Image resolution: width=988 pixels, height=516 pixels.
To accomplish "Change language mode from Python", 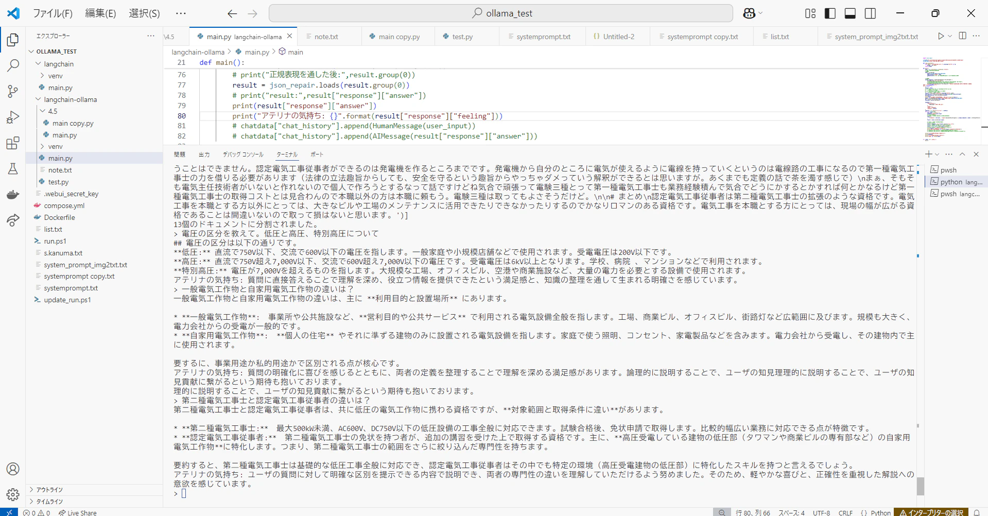I will tap(880, 512).
